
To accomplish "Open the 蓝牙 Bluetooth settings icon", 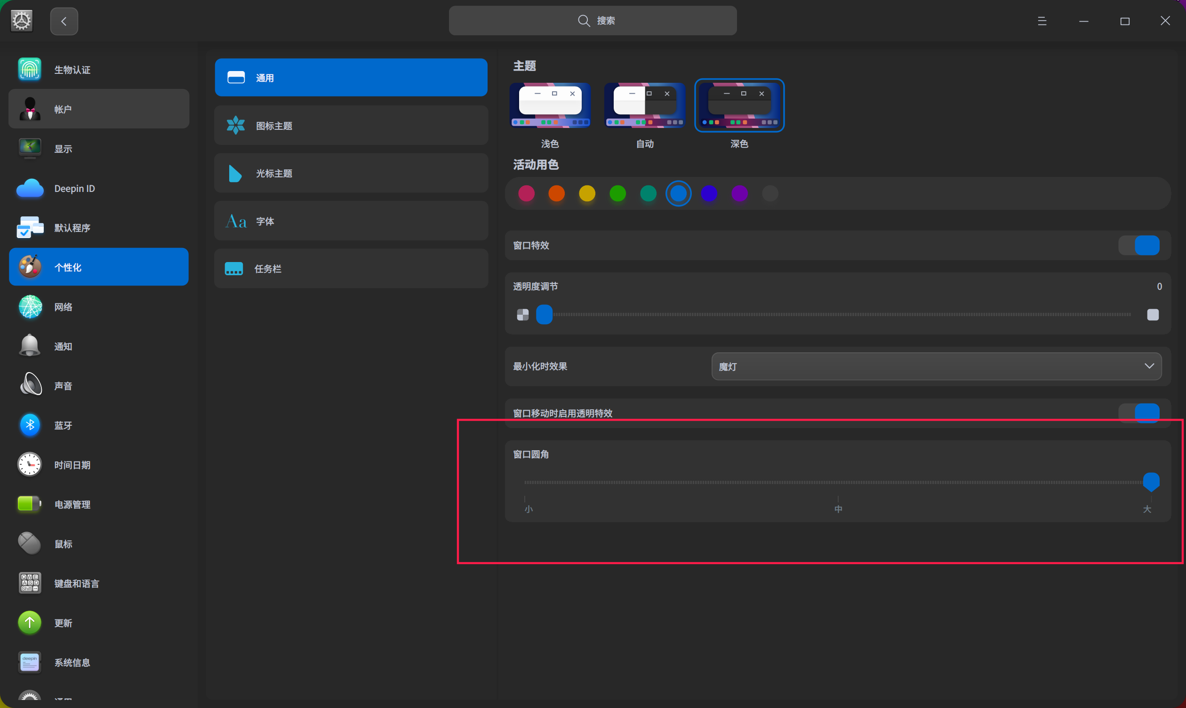I will [x=30, y=425].
